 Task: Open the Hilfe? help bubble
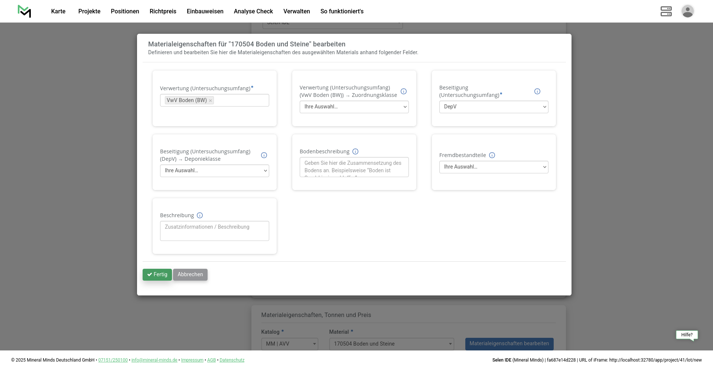687,335
